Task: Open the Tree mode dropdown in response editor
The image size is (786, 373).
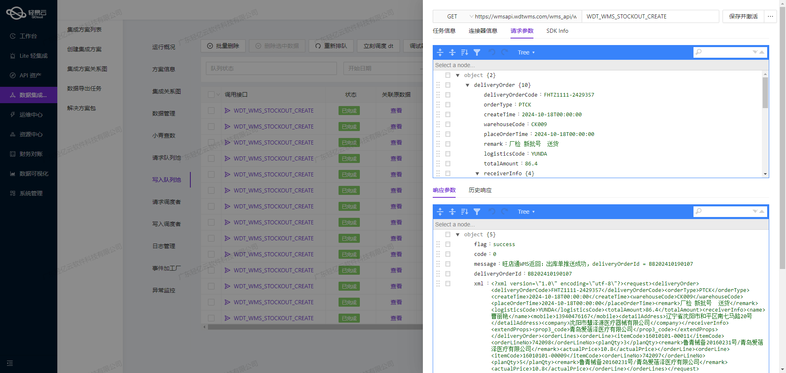Action: [526, 212]
